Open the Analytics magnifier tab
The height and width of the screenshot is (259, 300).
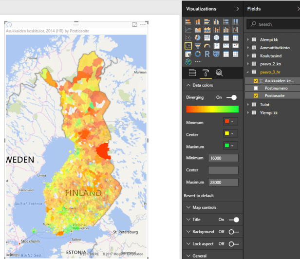(x=219, y=73)
